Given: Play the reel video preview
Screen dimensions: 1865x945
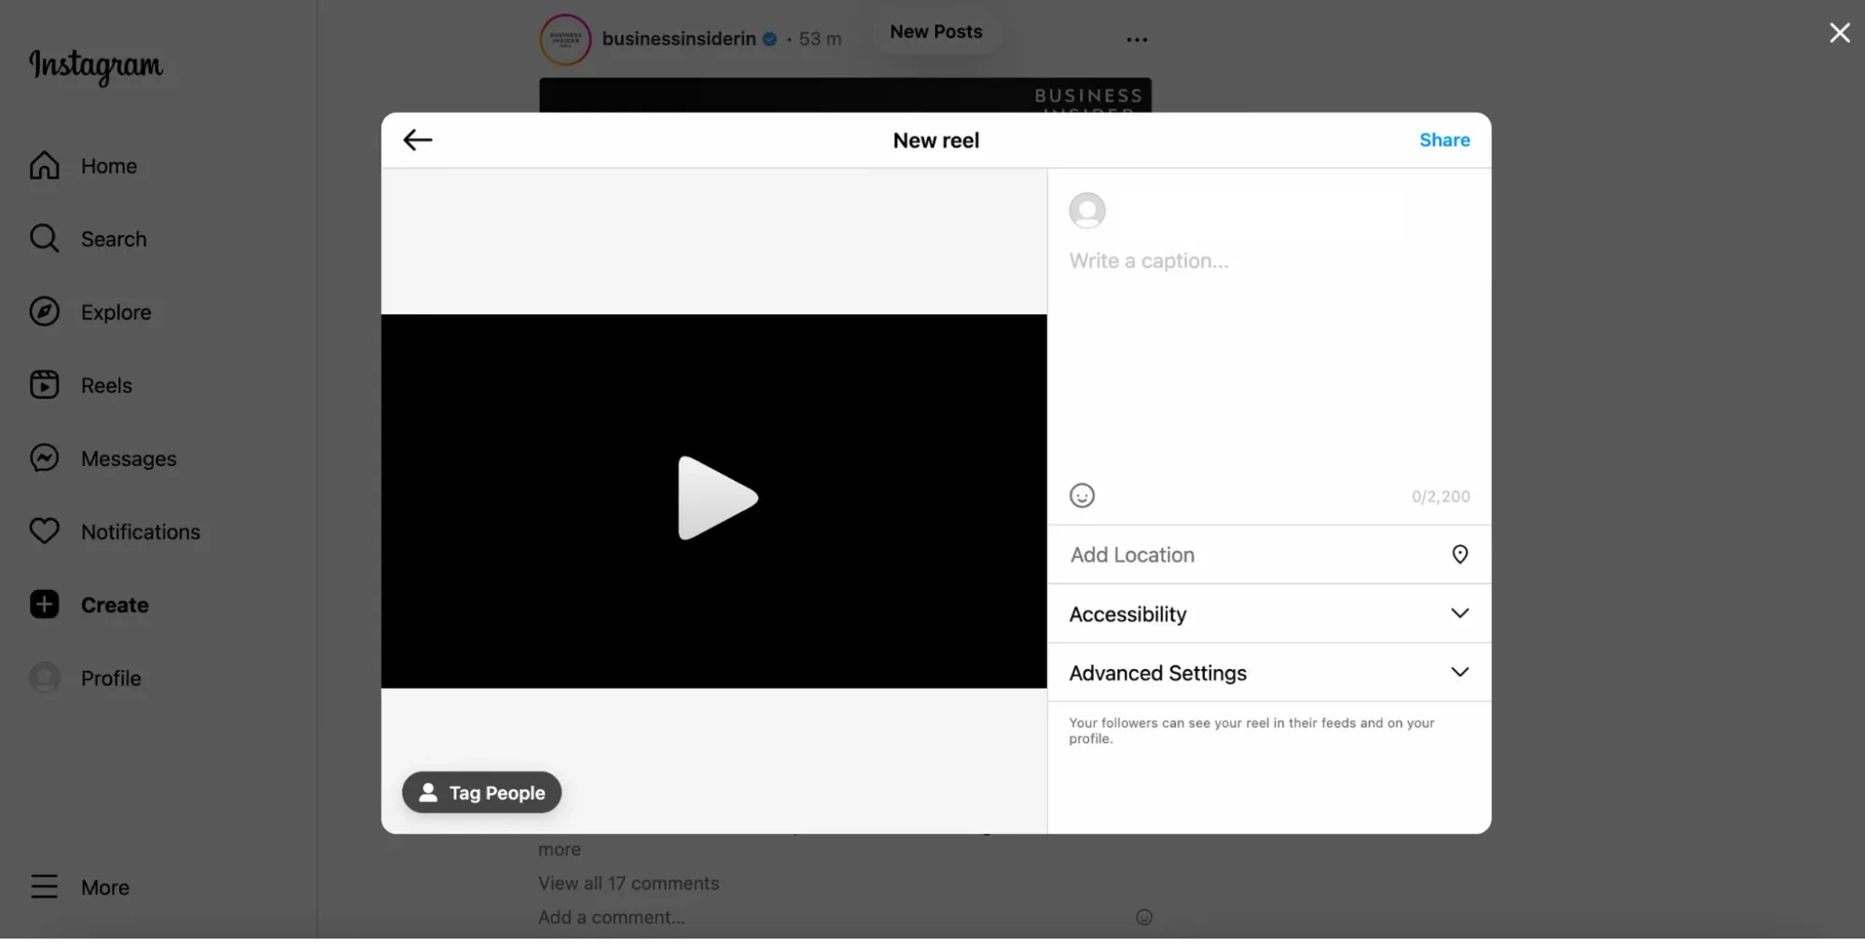Looking at the screenshot, I should (715, 499).
